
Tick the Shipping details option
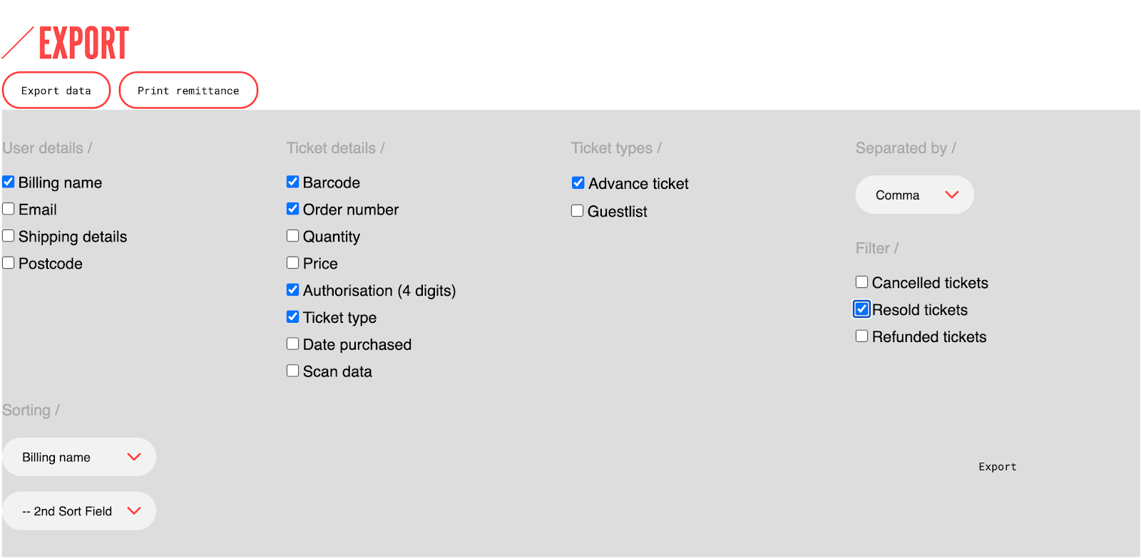[9, 236]
